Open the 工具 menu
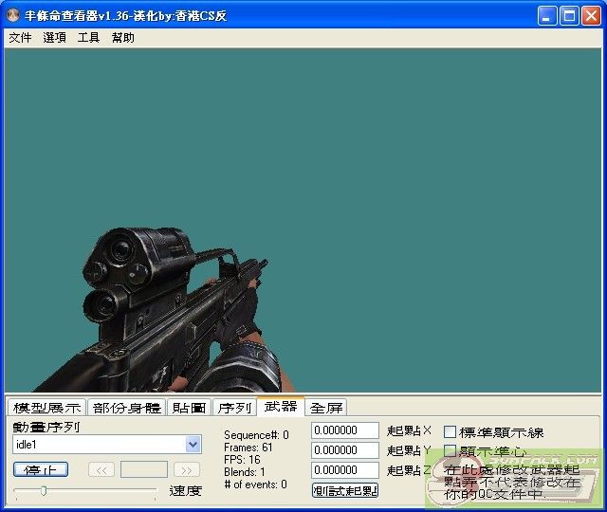The width and height of the screenshot is (607, 512). [88, 38]
